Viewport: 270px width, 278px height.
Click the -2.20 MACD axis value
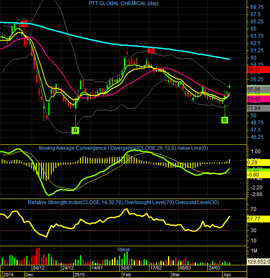tap(256, 188)
